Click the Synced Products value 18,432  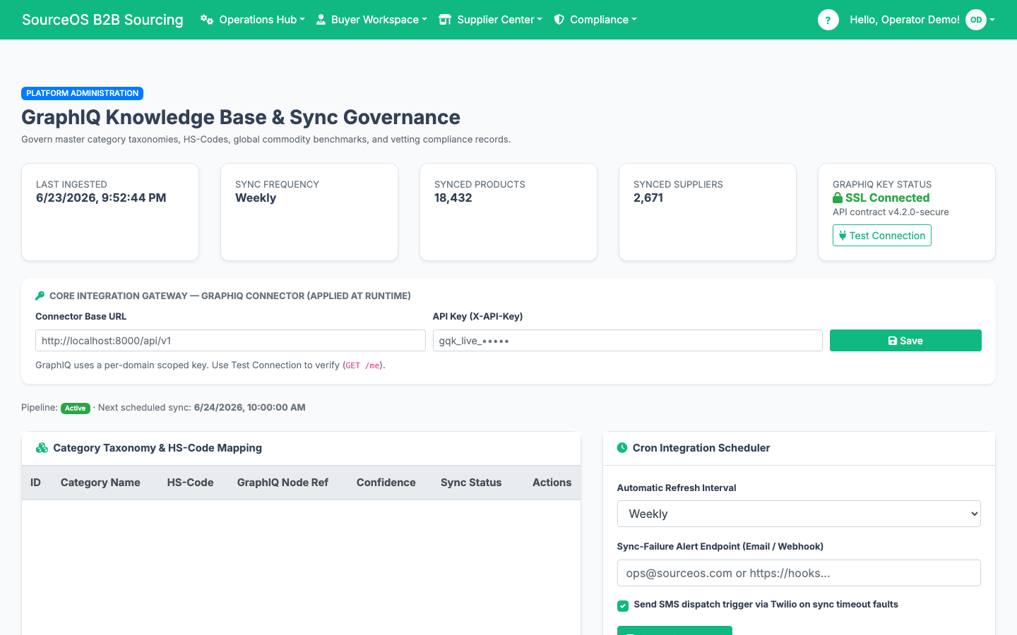click(453, 198)
